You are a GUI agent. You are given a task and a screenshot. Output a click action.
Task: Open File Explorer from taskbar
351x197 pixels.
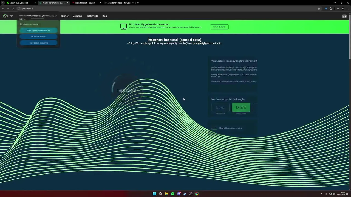click(166, 194)
